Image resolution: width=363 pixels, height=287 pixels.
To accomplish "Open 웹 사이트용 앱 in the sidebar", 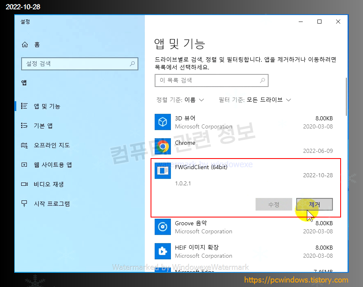I will [x=53, y=165].
